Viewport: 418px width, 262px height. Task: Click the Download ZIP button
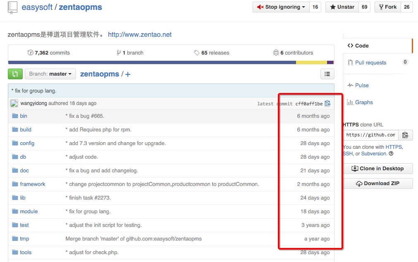pos(378,183)
